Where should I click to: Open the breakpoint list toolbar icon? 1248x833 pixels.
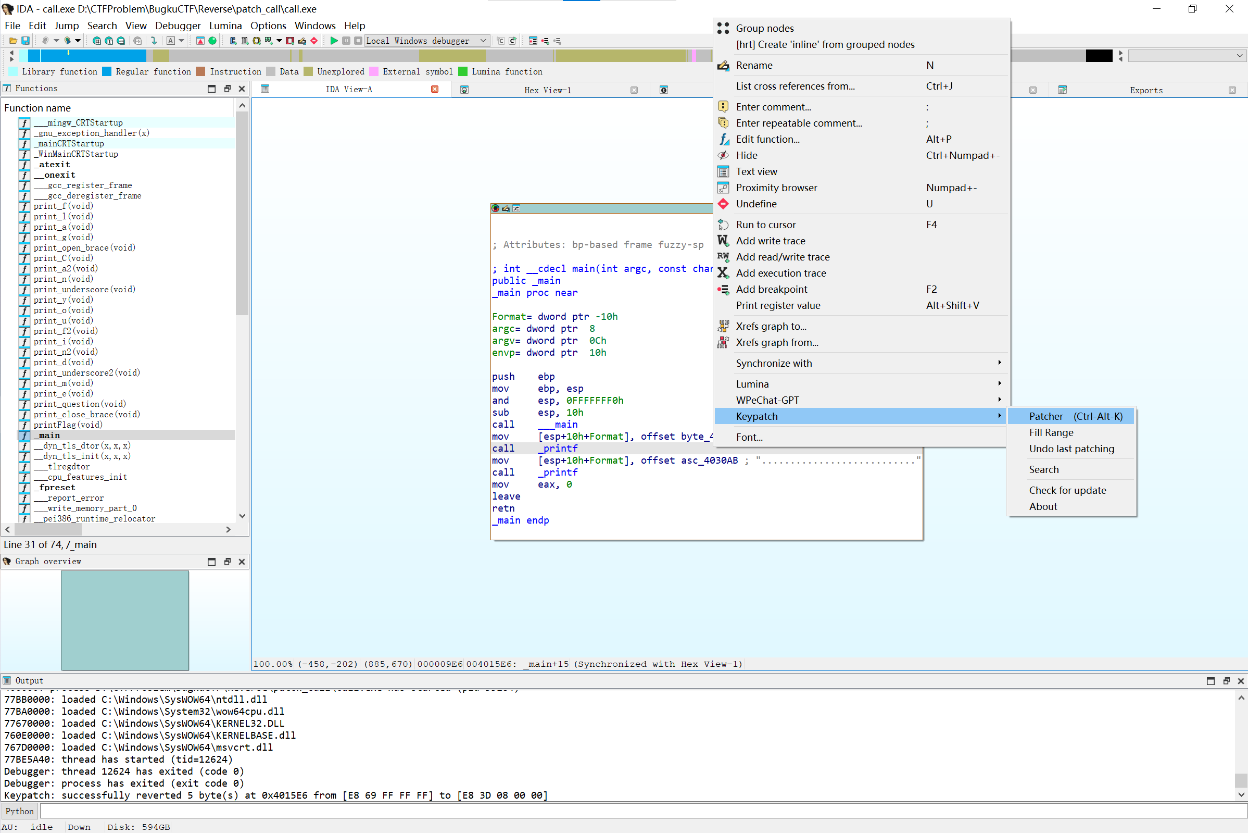click(x=533, y=41)
